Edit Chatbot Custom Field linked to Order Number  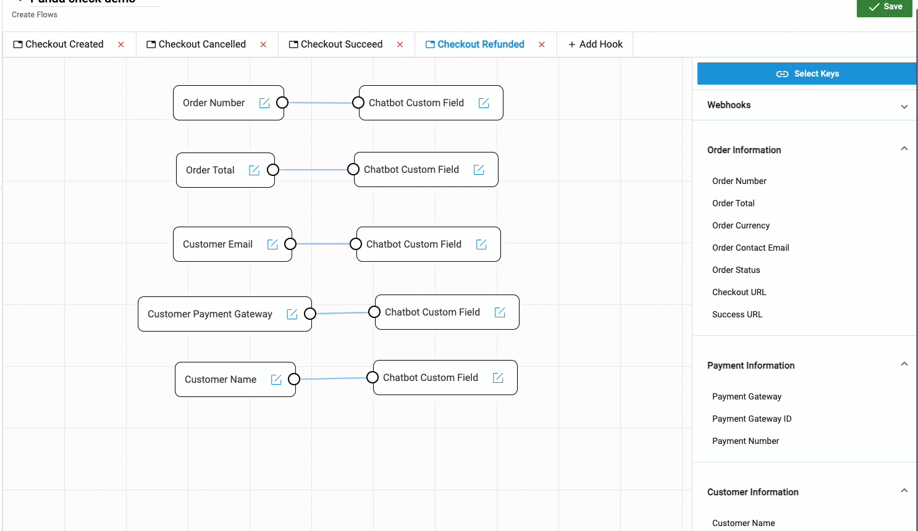(x=484, y=103)
